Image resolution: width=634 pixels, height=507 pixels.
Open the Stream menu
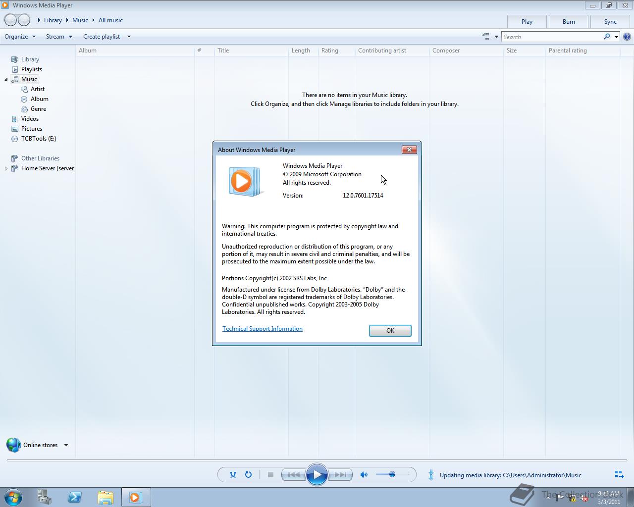(x=59, y=37)
